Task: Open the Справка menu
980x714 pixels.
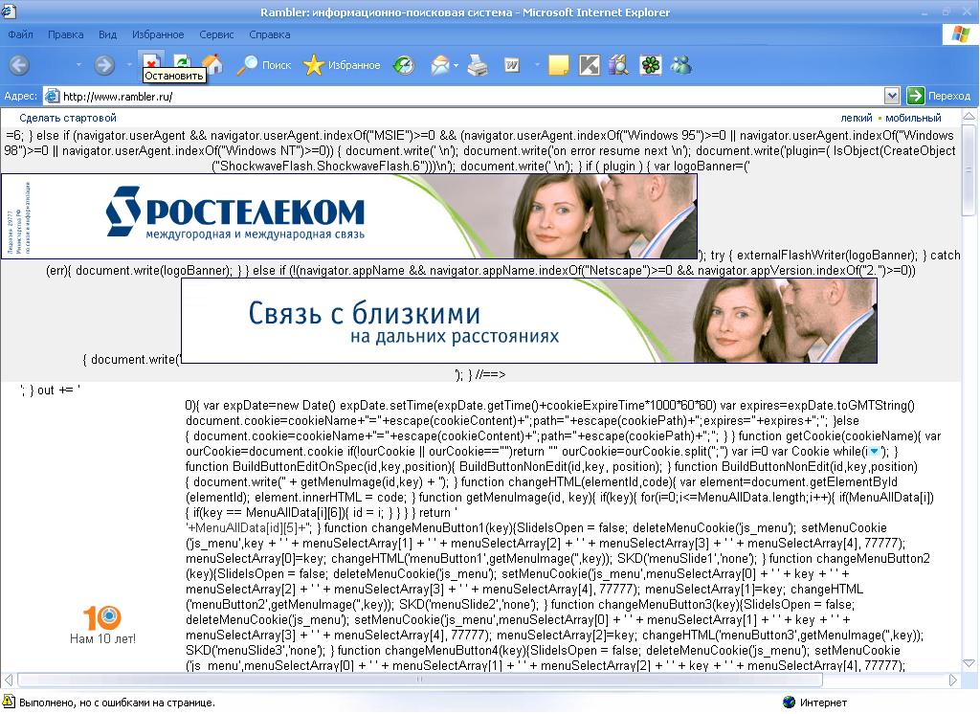Action: 269,34
